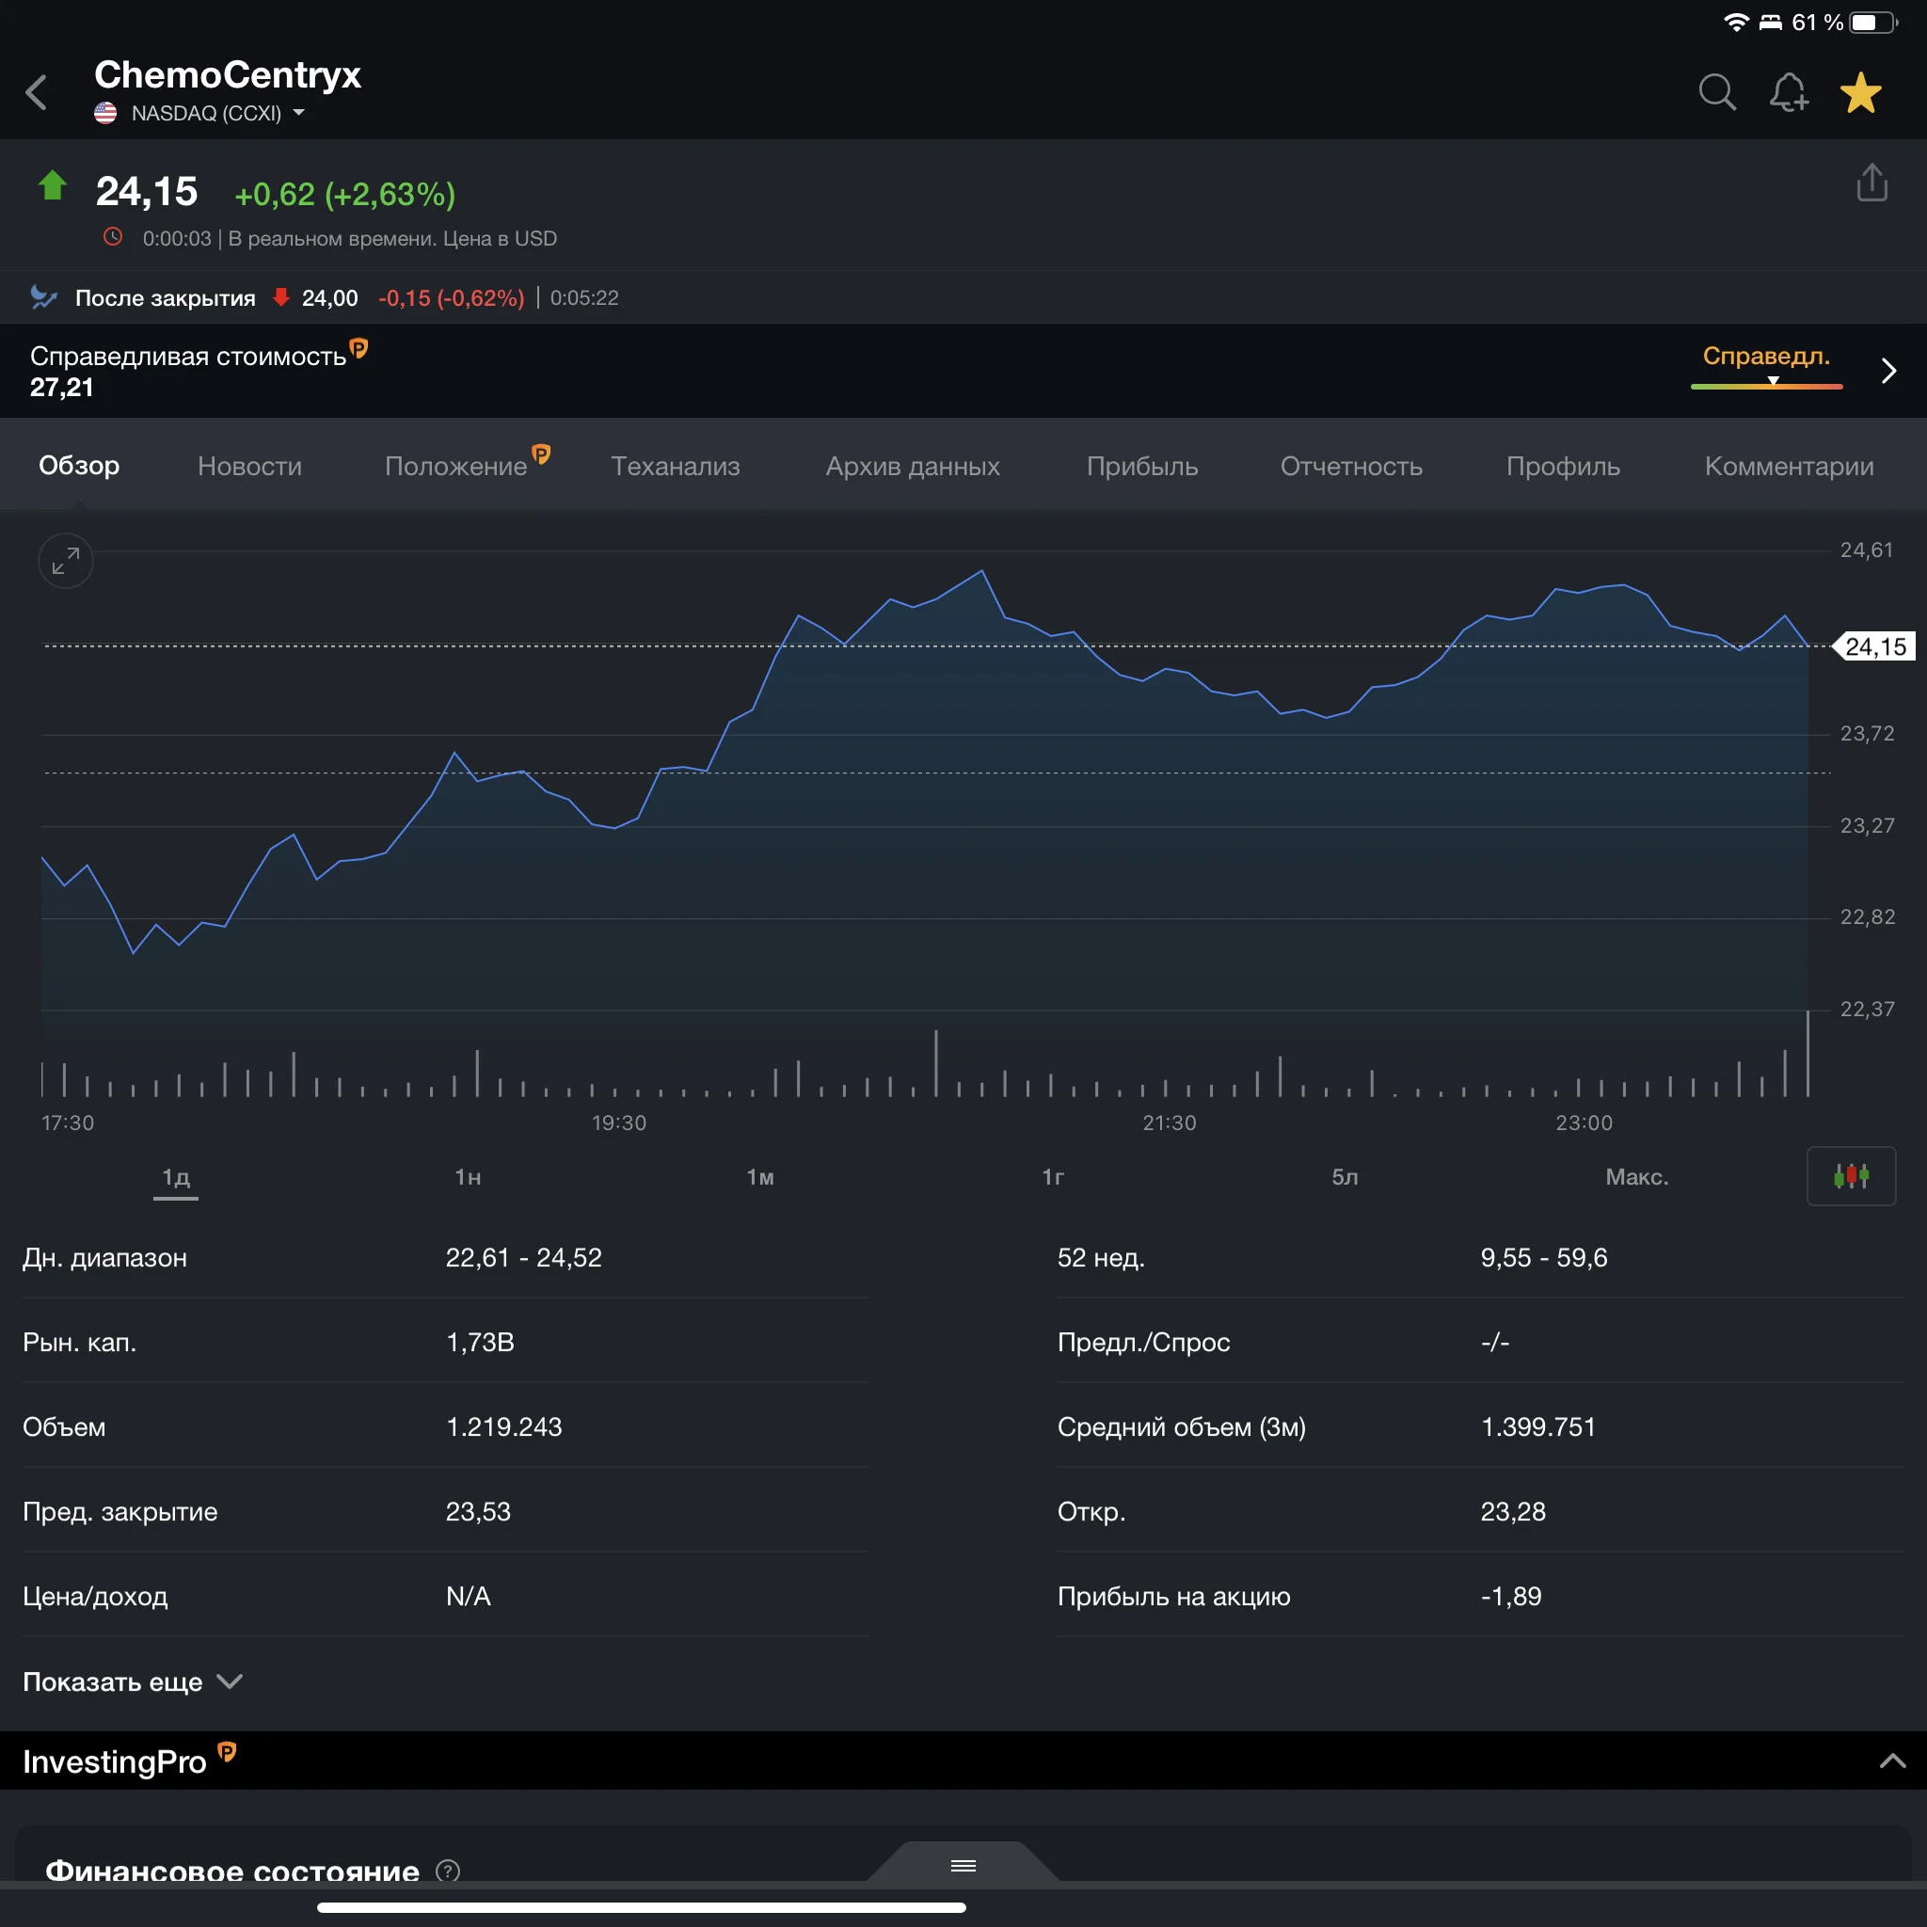This screenshot has width=1927, height=1927.
Task: Tap the Дн. диапазон value 22,61 - 24,52
Action: [x=524, y=1258]
